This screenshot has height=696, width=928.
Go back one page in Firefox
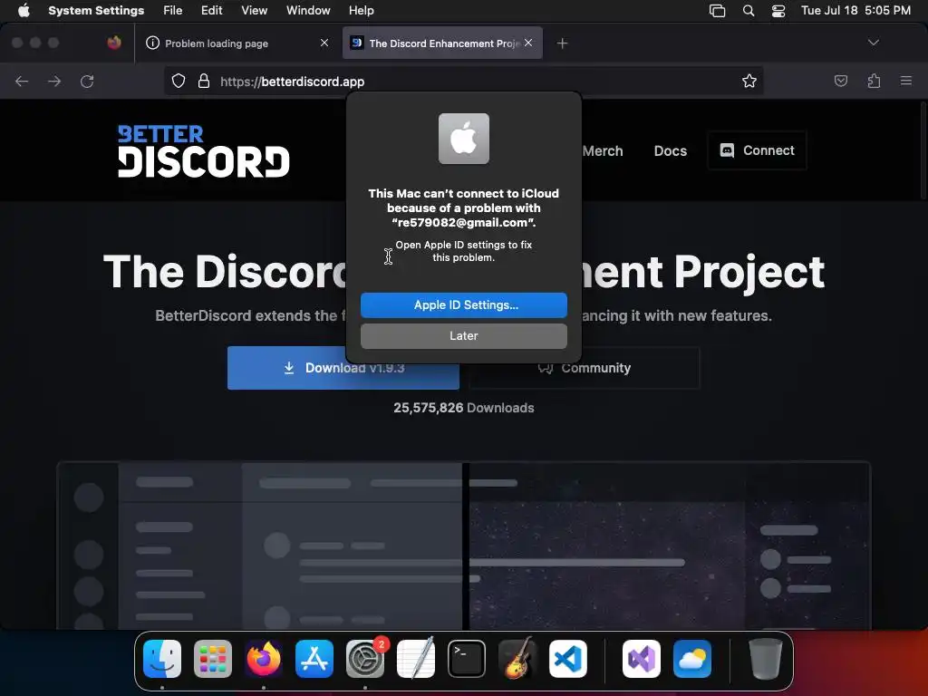click(22, 81)
